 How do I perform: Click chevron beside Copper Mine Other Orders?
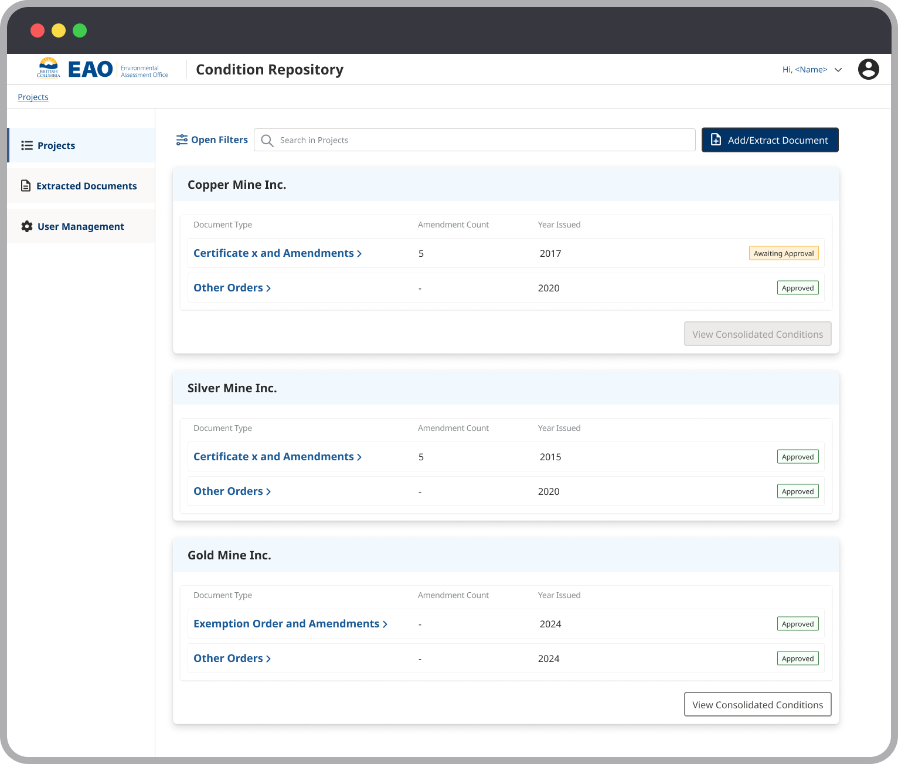[268, 288]
